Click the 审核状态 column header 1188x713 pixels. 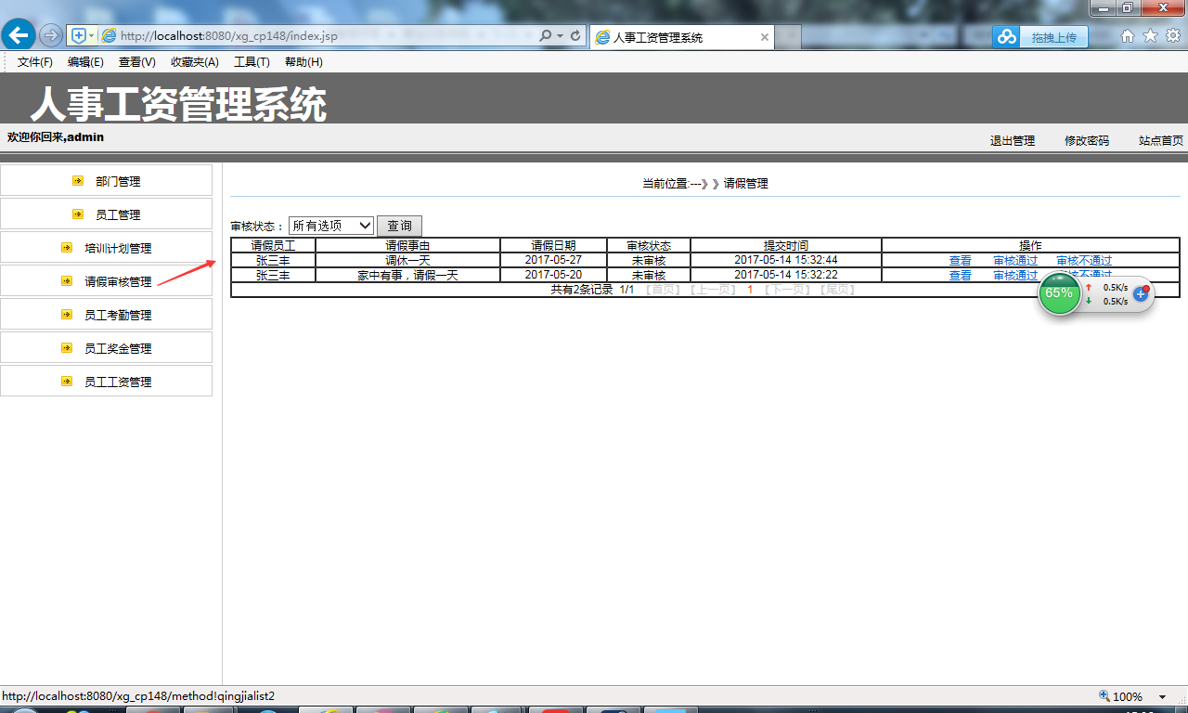coord(649,246)
